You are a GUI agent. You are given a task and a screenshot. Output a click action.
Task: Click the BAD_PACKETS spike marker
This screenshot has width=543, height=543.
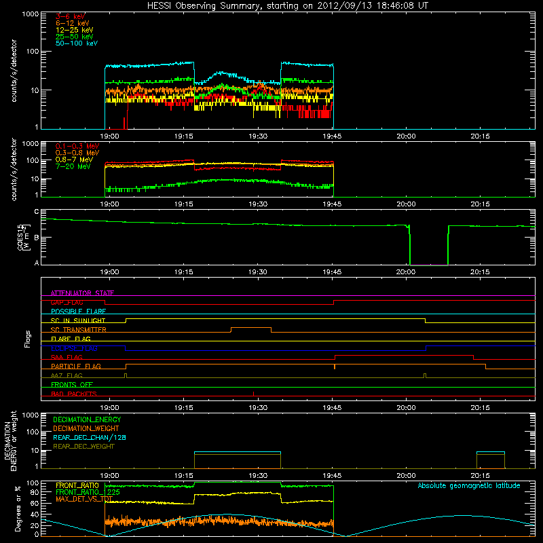pos(253,394)
